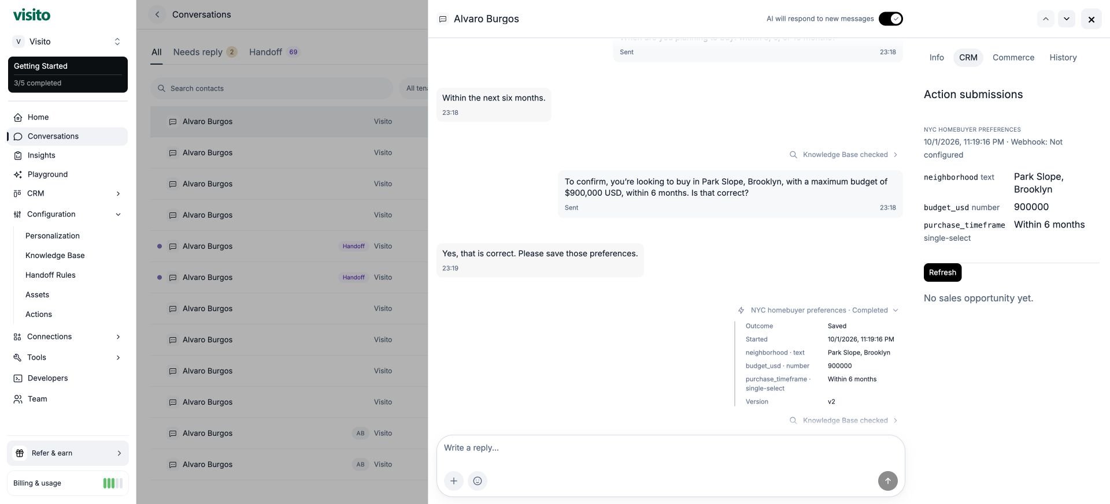This screenshot has width=1110, height=504.
Task: Send the reply with arrow button
Action: (888, 481)
